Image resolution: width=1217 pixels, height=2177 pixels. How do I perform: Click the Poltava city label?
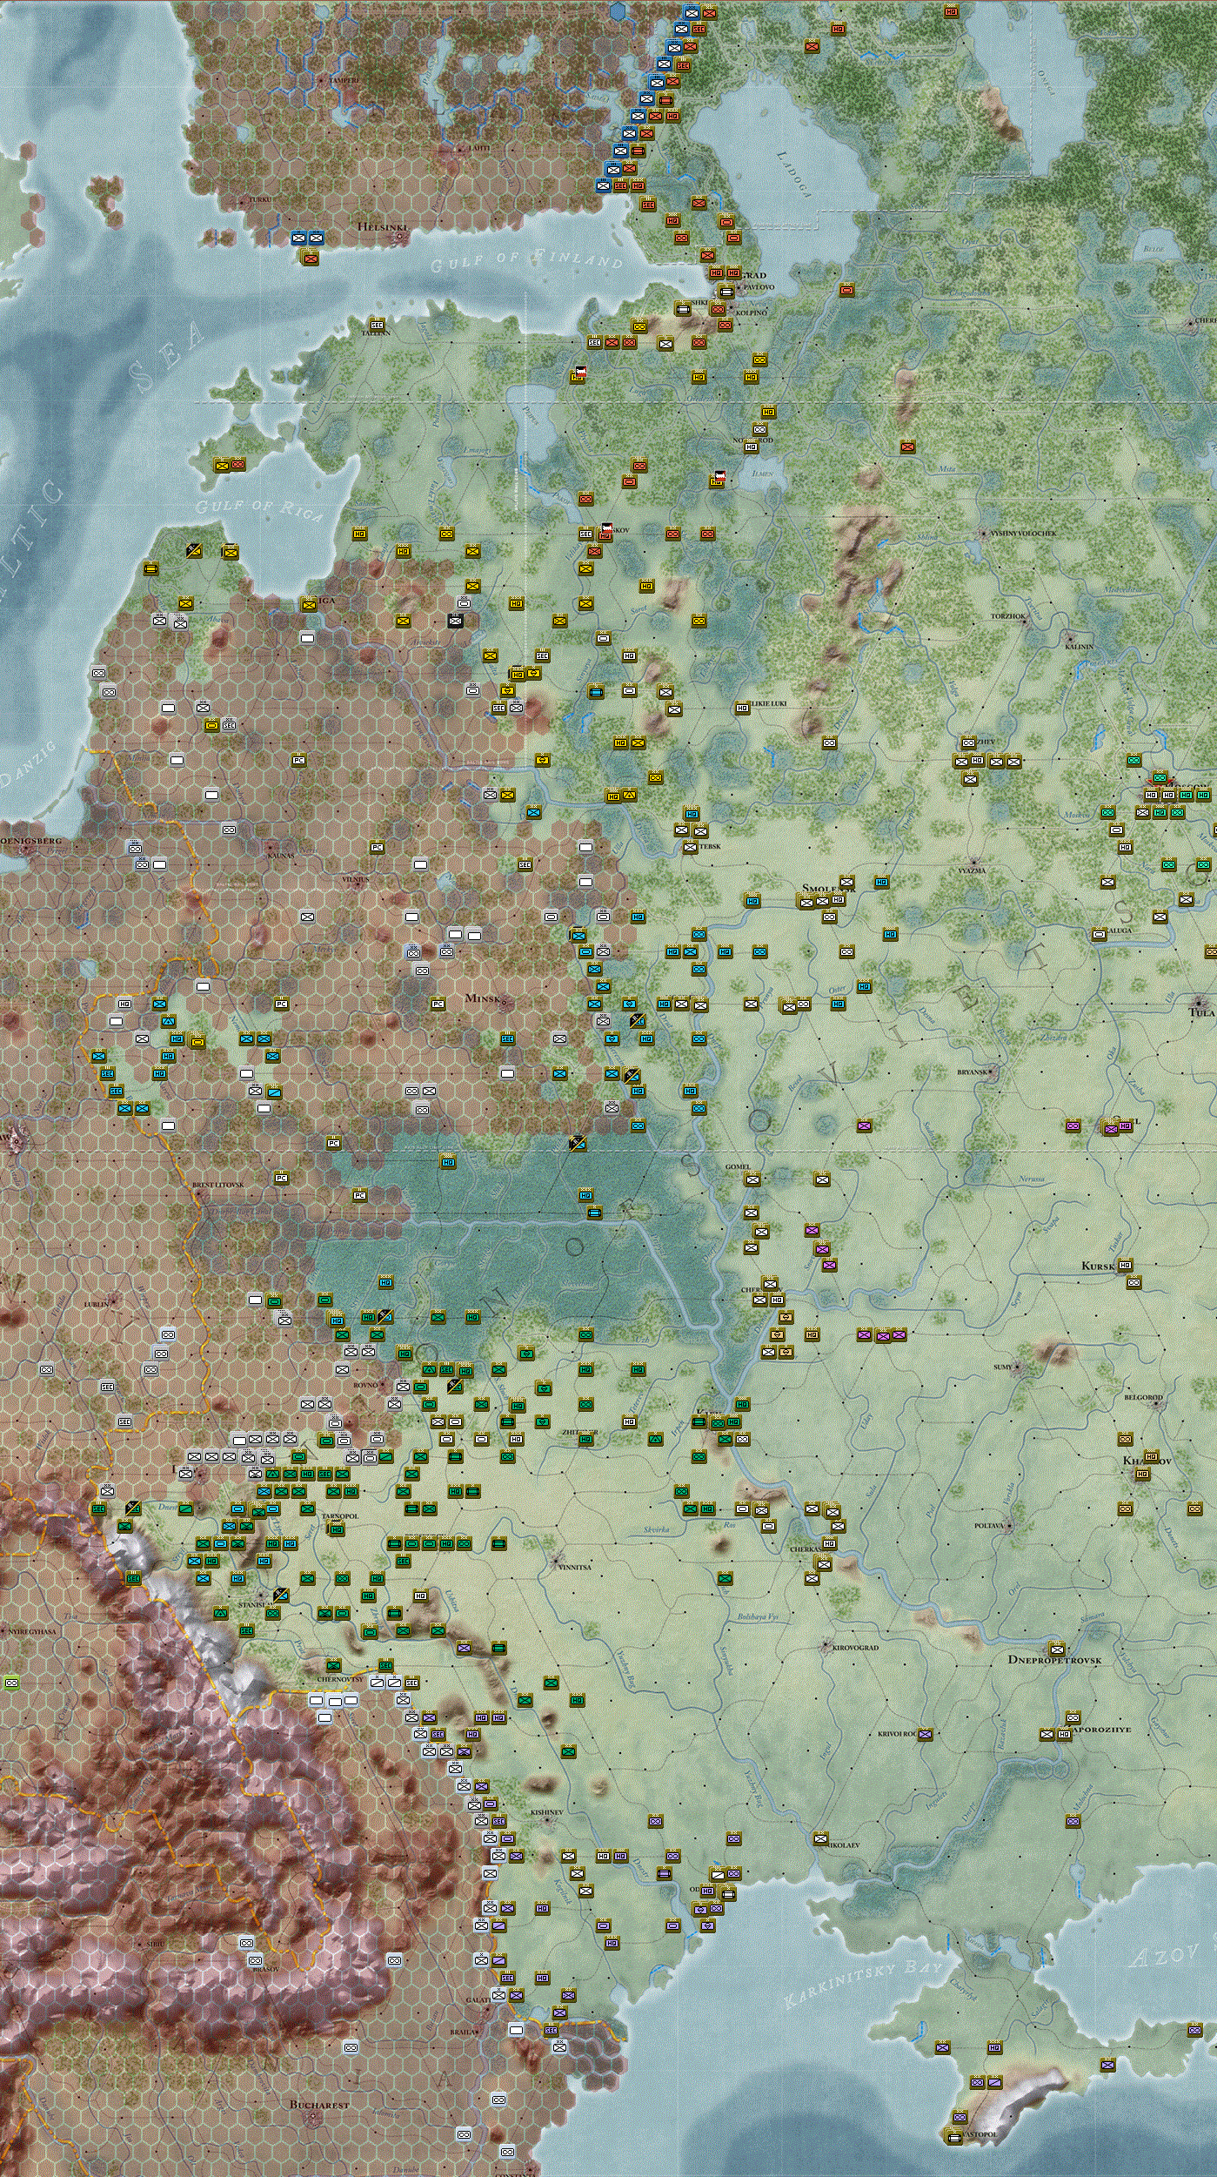[x=990, y=1525]
